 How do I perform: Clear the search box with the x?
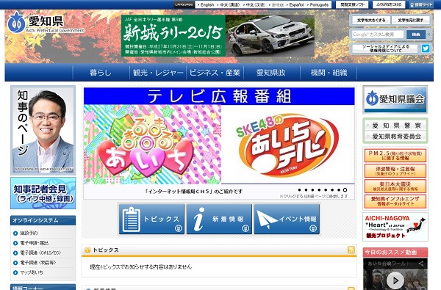tap(429, 35)
